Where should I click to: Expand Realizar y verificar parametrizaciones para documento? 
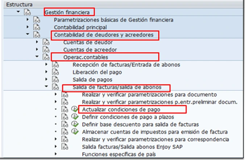pos(56,94)
